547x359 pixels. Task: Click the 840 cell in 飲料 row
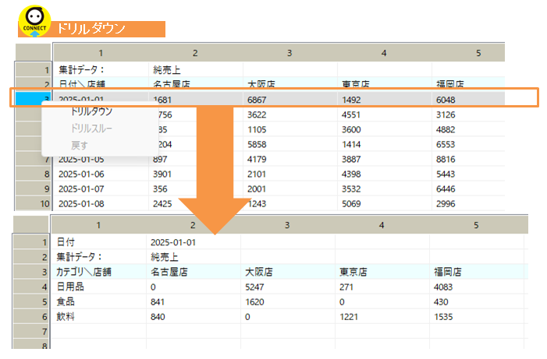point(194,317)
